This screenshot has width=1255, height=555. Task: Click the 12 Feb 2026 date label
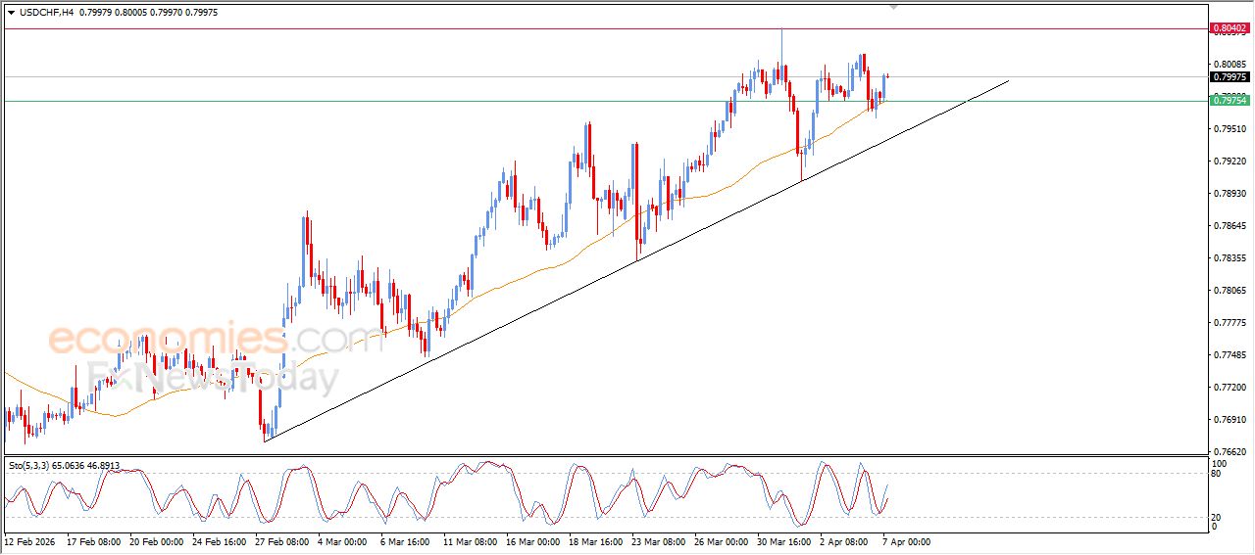27,540
